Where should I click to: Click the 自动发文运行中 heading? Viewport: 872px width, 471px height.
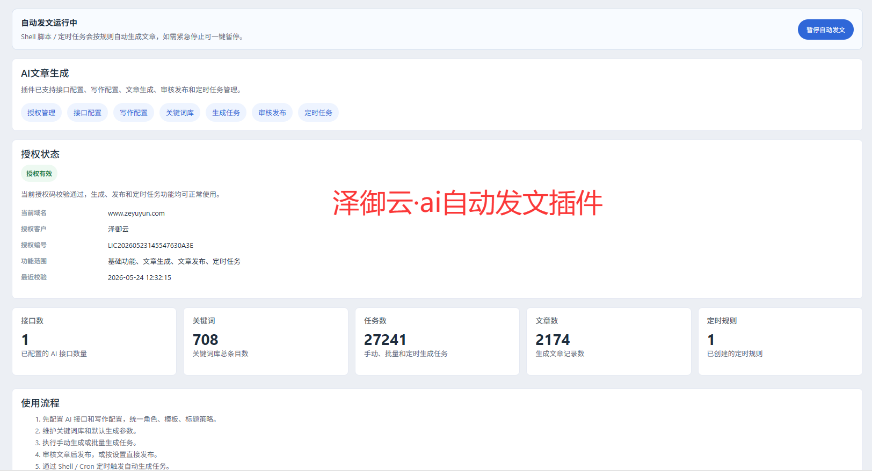(49, 23)
